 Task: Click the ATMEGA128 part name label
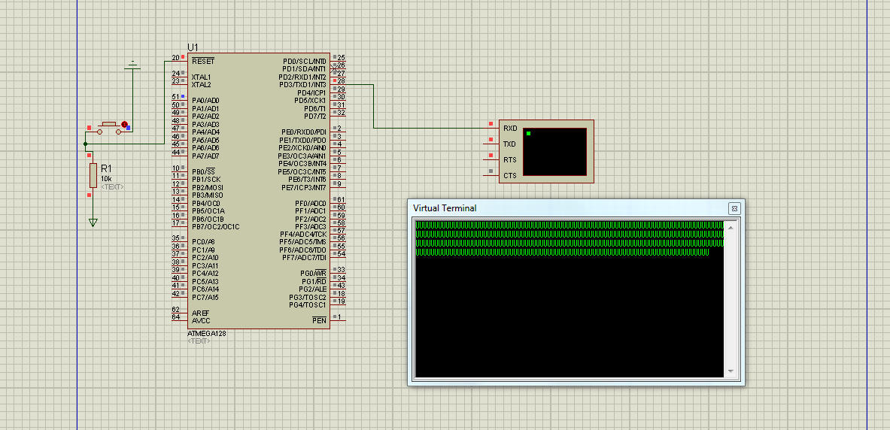click(207, 334)
